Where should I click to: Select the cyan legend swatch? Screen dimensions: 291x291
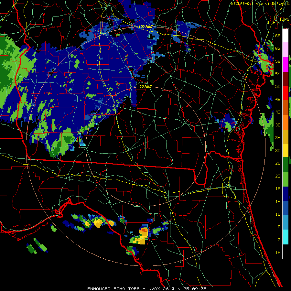point(286,237)
